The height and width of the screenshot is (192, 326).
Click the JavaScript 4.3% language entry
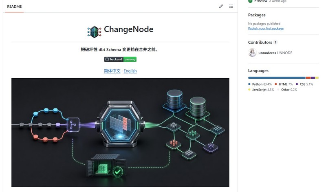click(x=261, y=90)
